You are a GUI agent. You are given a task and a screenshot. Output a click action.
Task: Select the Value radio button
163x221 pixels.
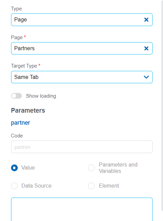(14, 168)
